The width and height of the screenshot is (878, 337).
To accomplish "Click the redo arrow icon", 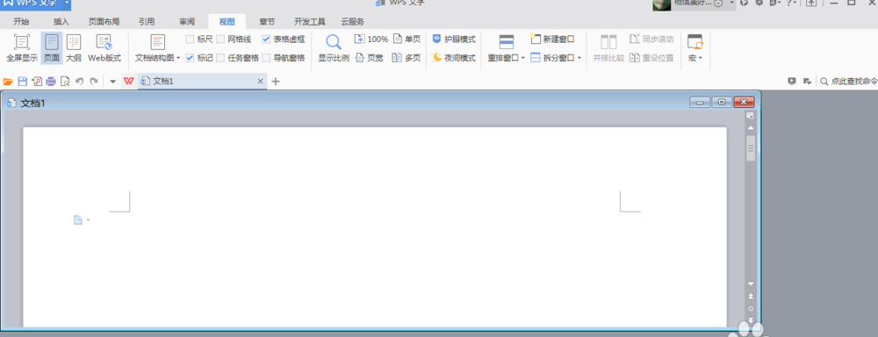I will click(94, 81).
